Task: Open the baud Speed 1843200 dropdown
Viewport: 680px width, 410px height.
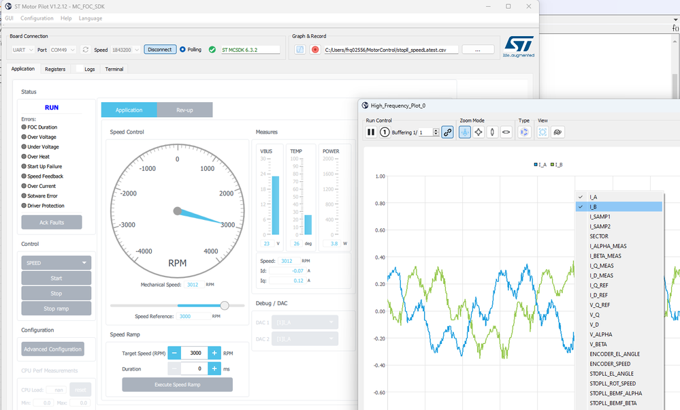Action: 125,50
